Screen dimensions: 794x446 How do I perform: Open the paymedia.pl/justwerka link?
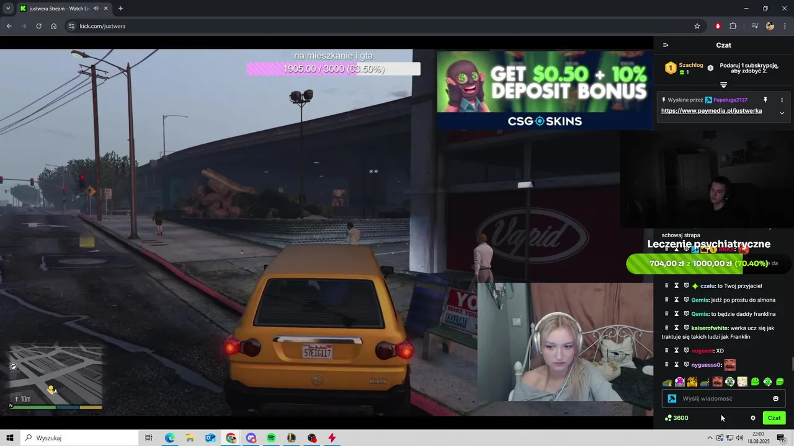pos(711,111)
